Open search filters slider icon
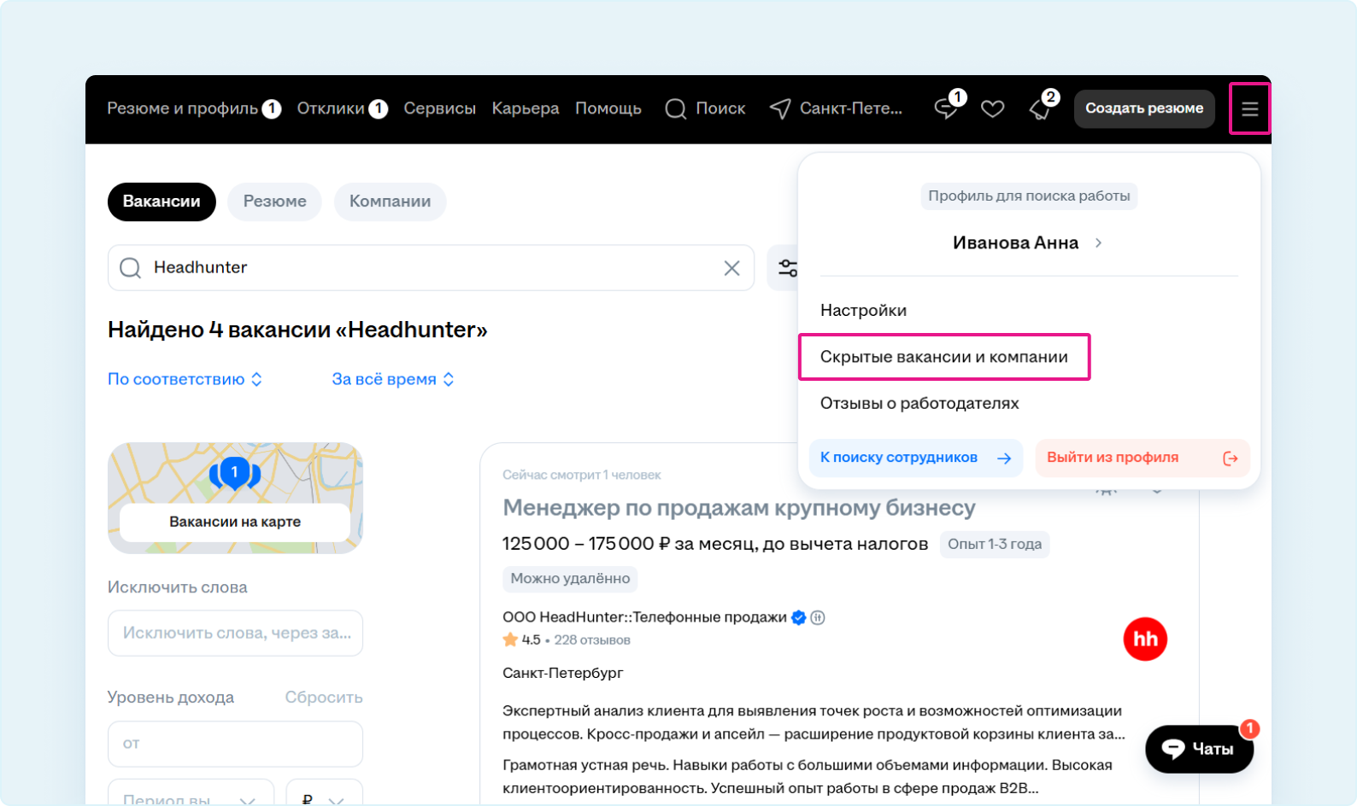The height and width of the screenshot is (806, 1357). pyautogui.click(x=787, y=268)
